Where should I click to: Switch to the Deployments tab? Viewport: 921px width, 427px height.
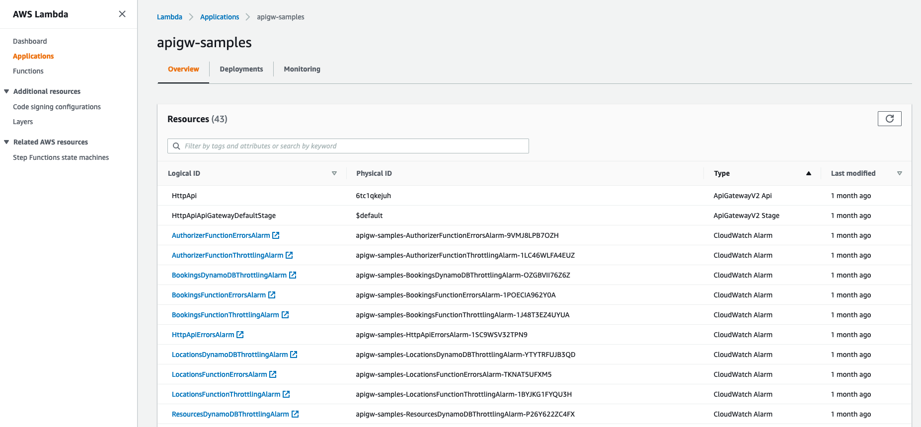tap(241, 69)
